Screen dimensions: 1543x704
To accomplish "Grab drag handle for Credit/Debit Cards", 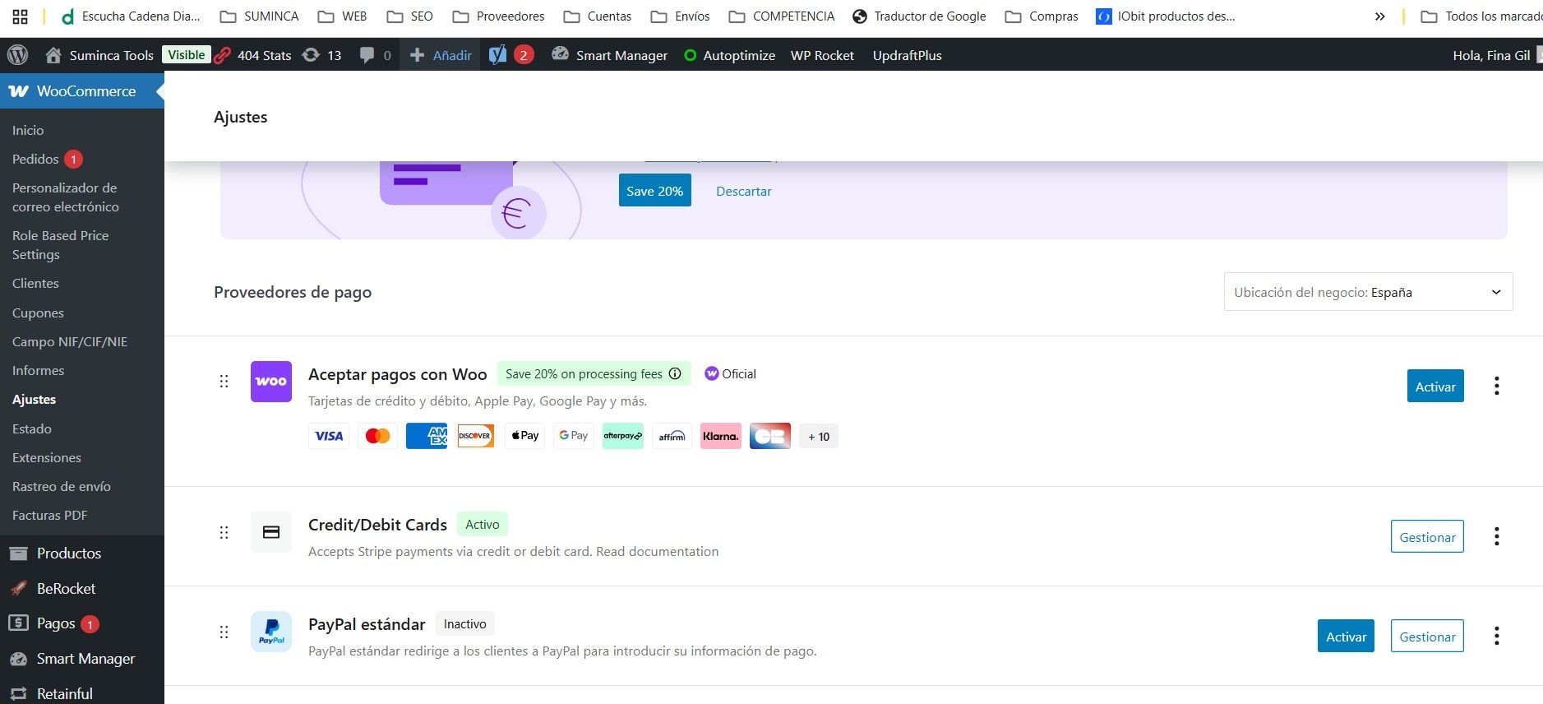I will [224, 532].
